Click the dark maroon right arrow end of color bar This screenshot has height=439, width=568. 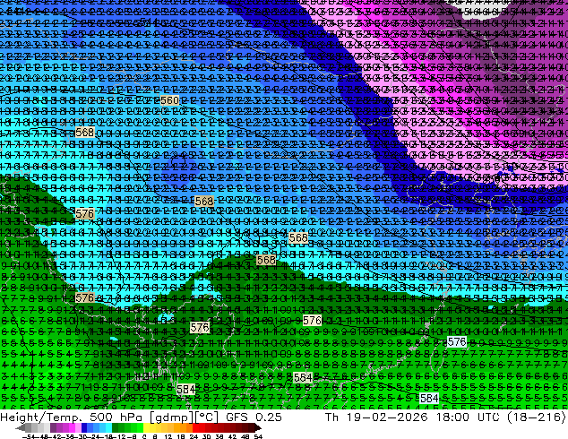coord(258,427)
